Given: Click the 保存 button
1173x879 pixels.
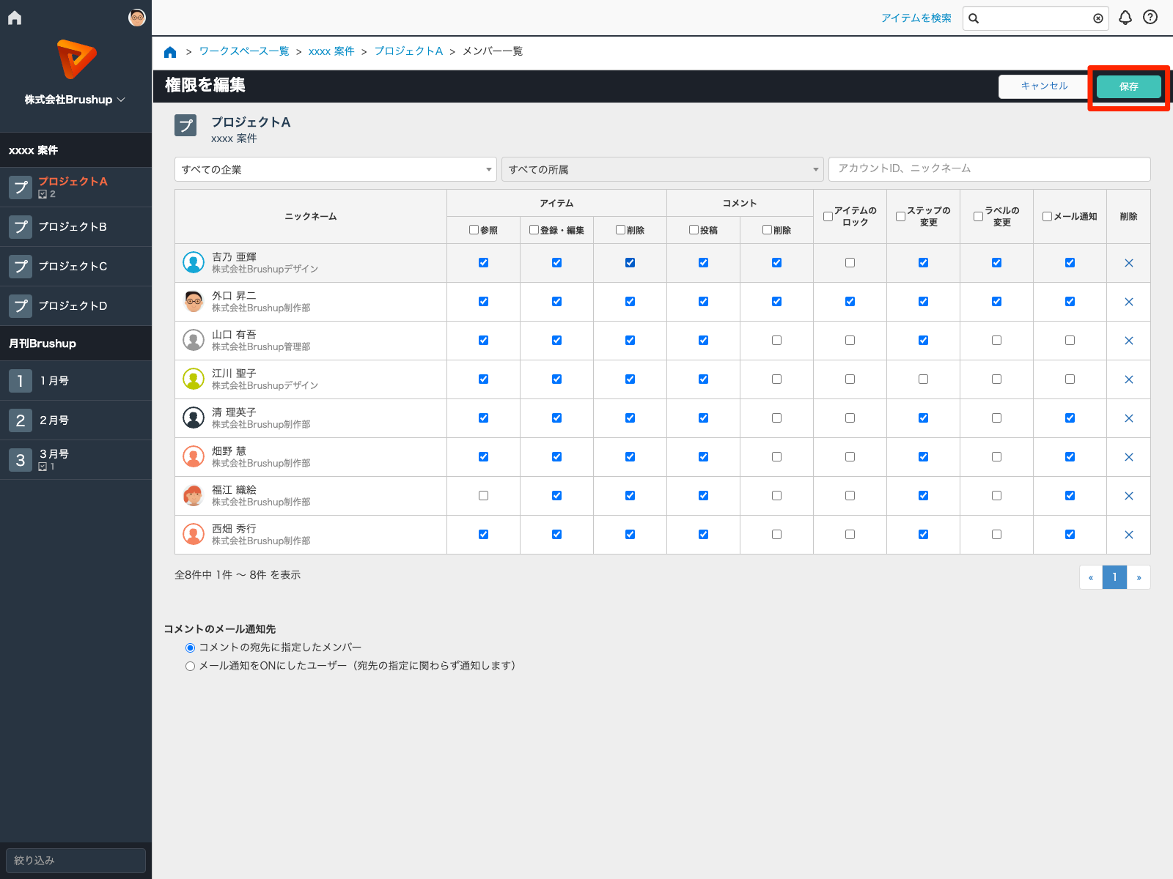Looking at the screenshot, I should [1128, 86].
